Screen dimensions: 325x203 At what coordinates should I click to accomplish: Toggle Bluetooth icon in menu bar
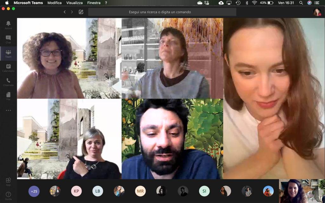(x=247, y=3)
